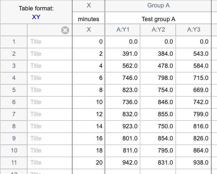Select cell with value 923.0
This screenshot has height=174, width=217.
123,126
